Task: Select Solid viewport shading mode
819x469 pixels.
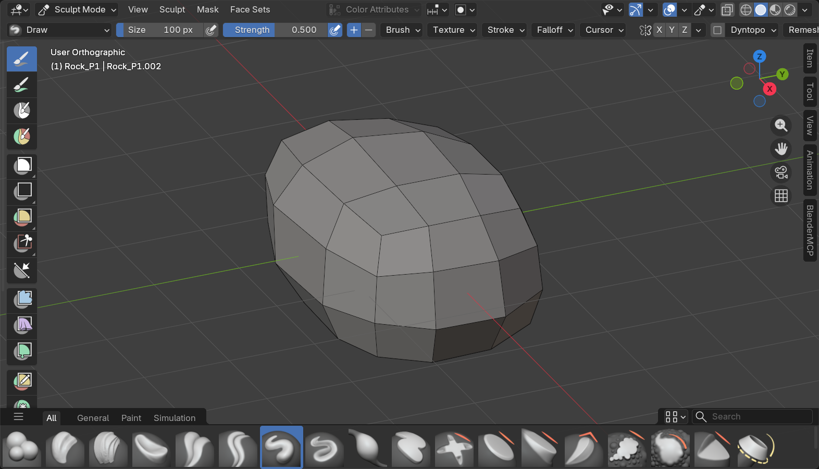Action: (x=761, y=10)
